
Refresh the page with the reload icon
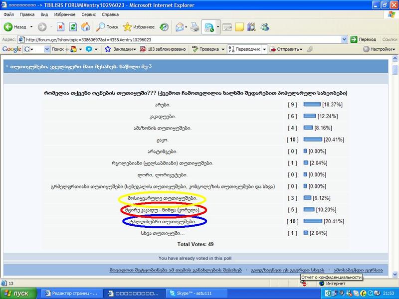click(x=72, y=27)
